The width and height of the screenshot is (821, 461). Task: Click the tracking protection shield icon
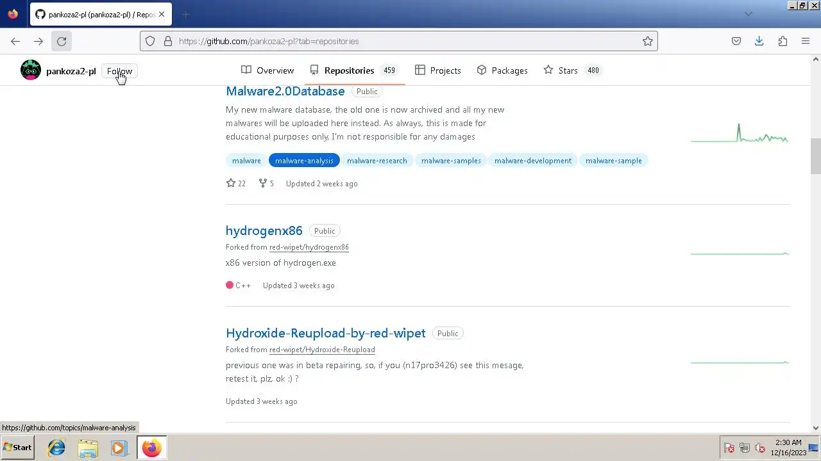pyautogui.click(x=150, y=41)
